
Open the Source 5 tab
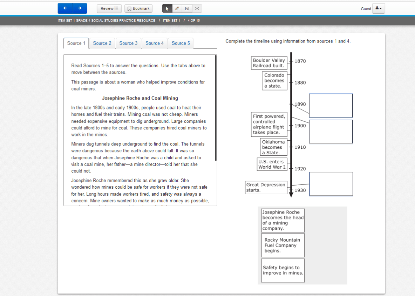coord(181,43)
